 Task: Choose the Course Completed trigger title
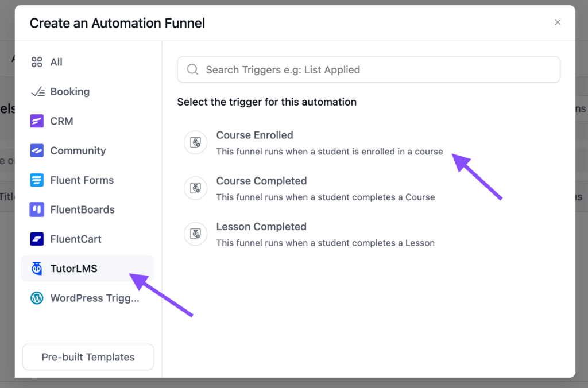261,181
